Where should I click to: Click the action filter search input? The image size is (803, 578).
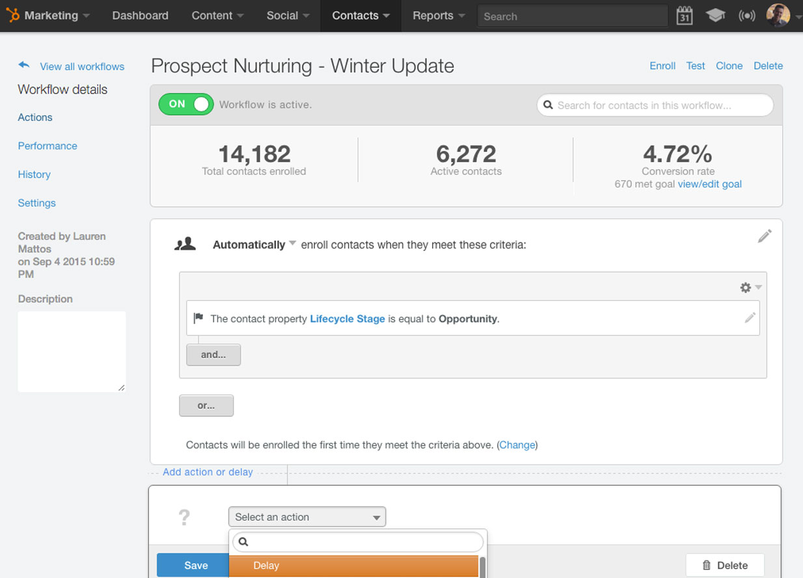(359, 542)
